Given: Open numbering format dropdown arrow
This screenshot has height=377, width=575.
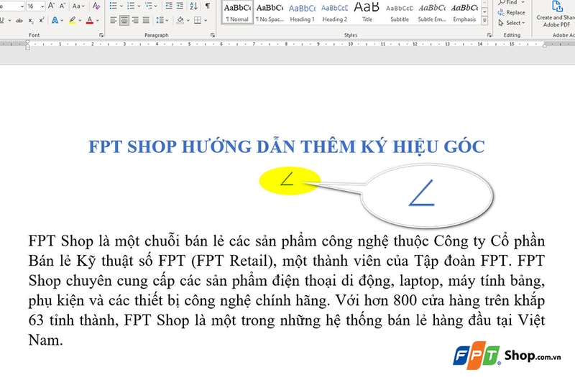Looking at the screenshot, I should tap(139, 6).
